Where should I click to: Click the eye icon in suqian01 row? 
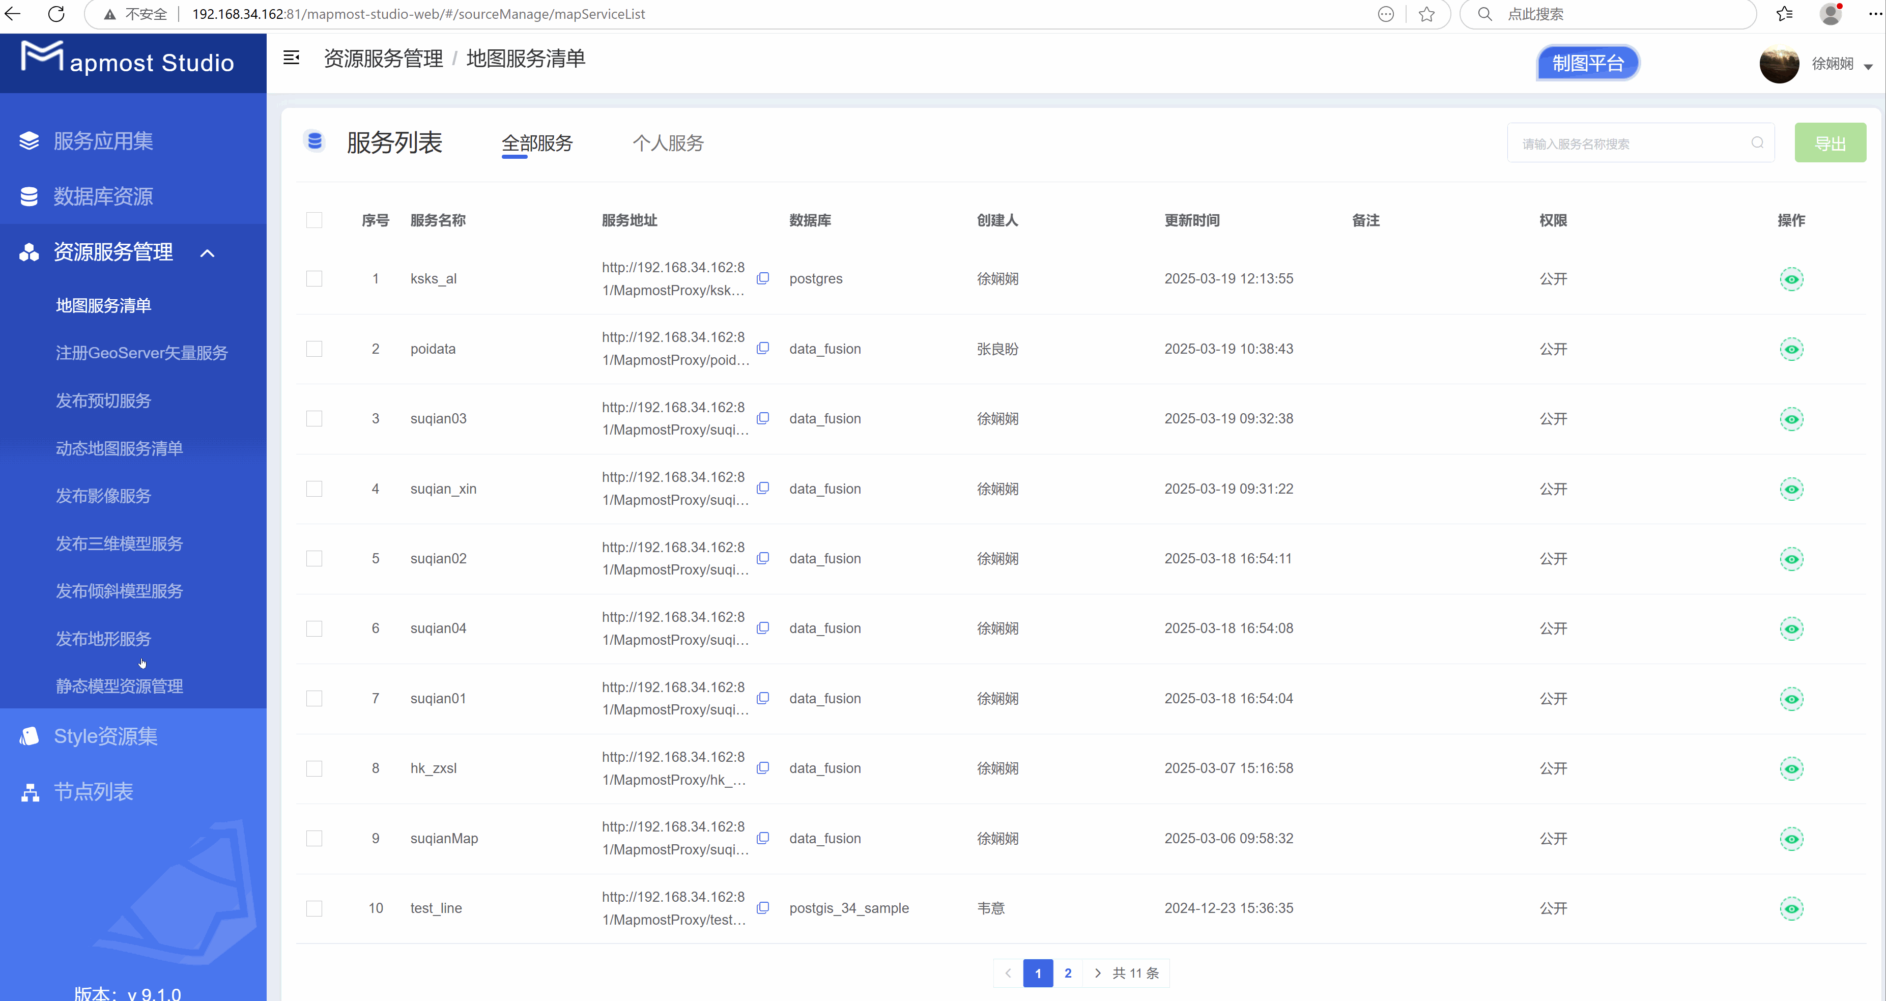[x=1791, y=699]
